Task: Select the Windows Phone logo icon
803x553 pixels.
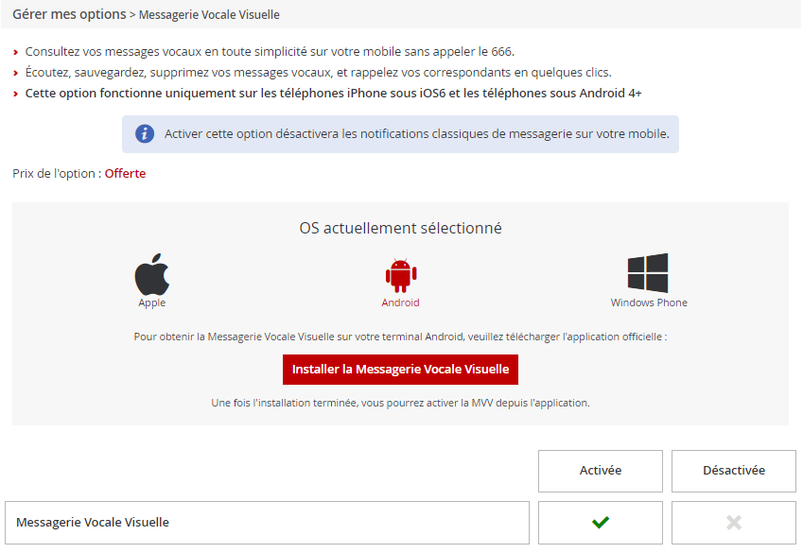Action: [x=648, y=273]
